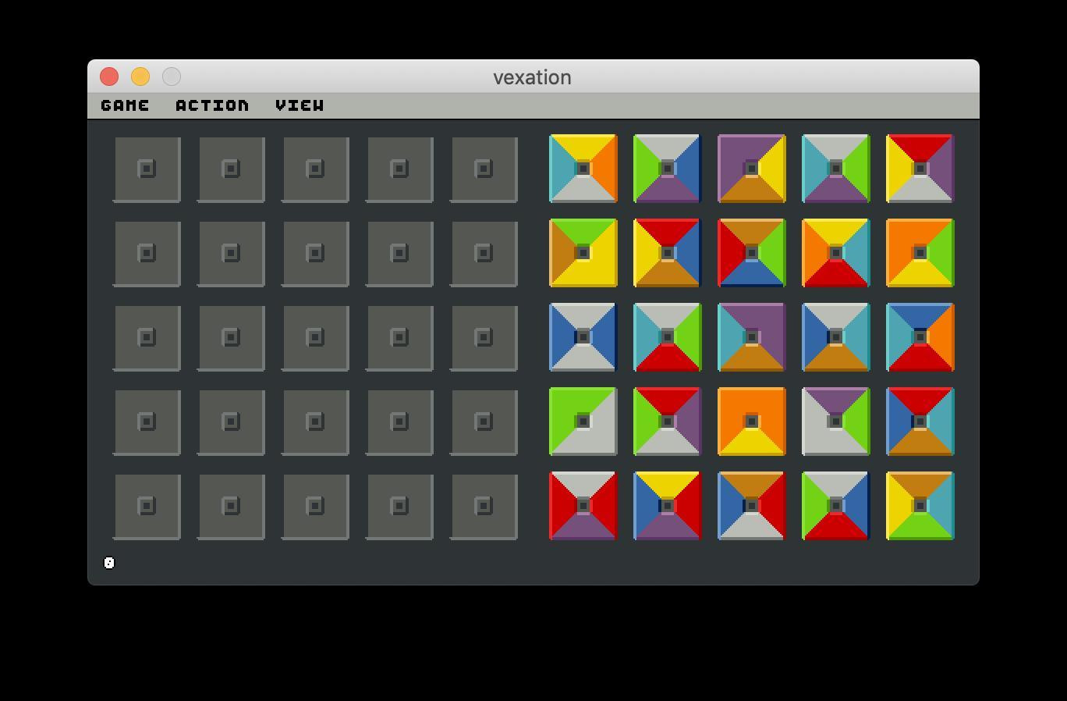The width and height of the screenshot is (1067, 701).
Task: Click empty board cell in row 3, column 3
Action: (315, 338)
